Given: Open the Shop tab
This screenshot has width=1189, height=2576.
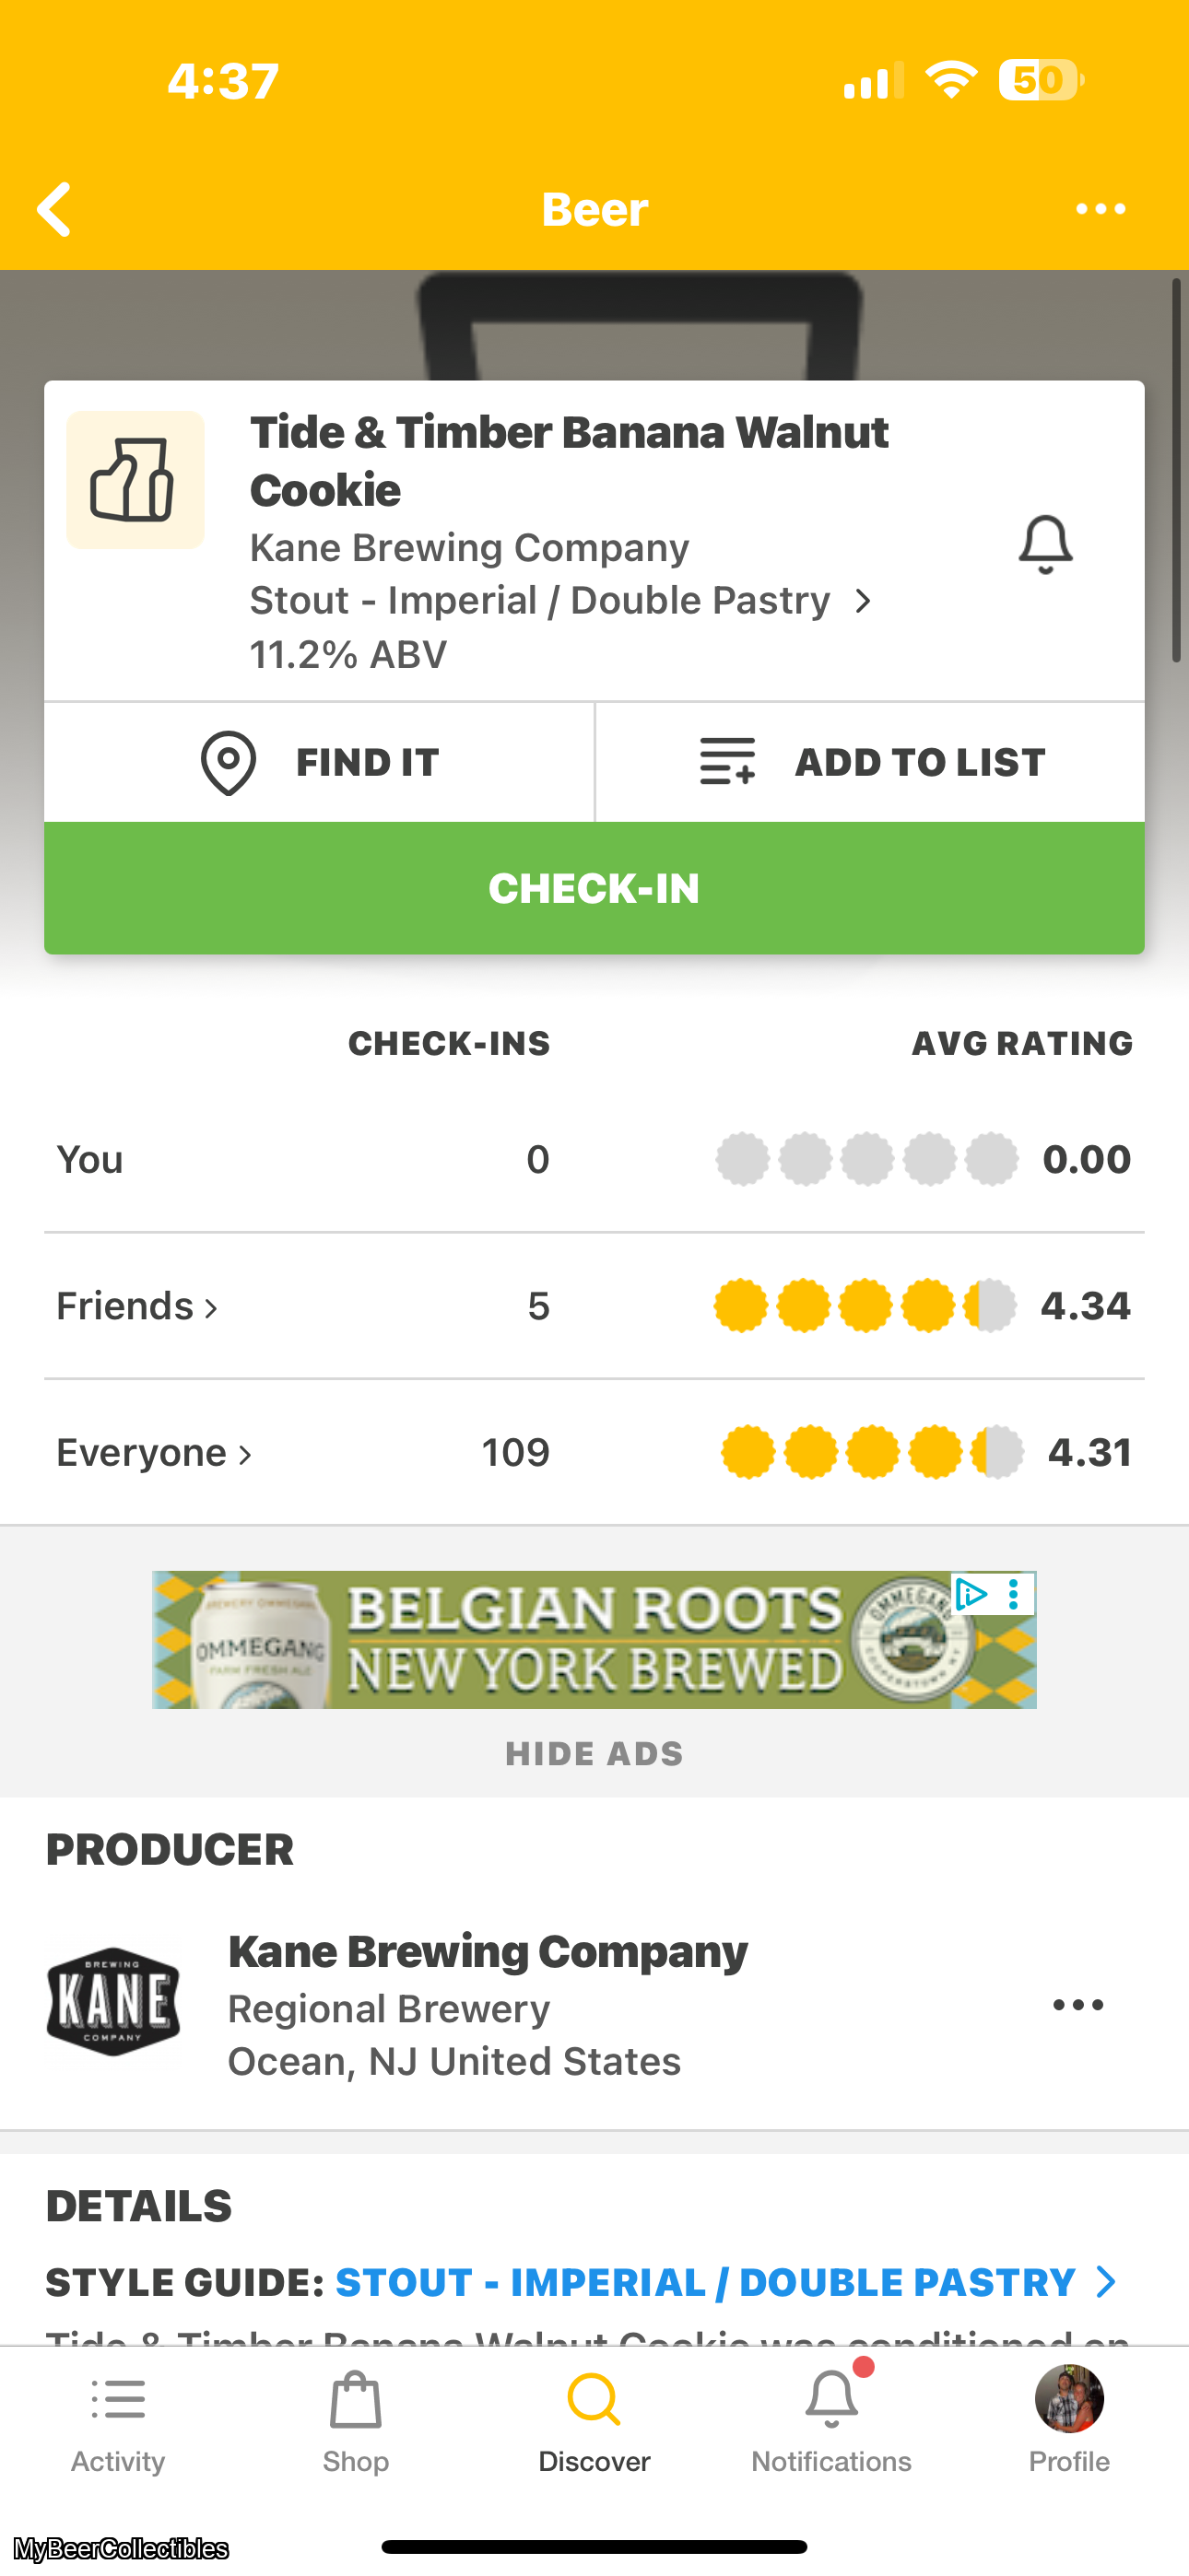Looking at the screenshot, I should coord(355,2422).
